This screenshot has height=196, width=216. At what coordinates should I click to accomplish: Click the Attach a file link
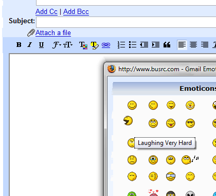tap(53, 32)
